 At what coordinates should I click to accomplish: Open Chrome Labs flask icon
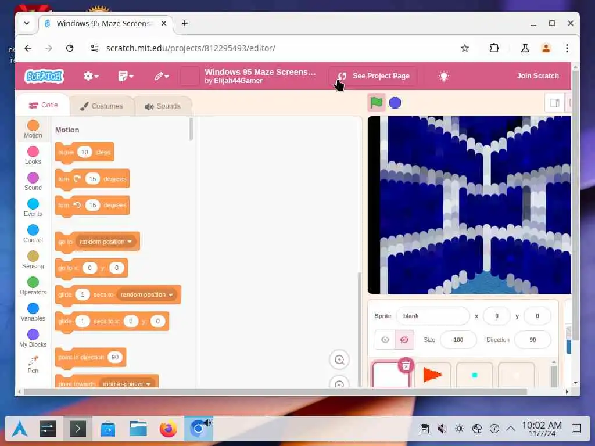(x=525, y=48)
